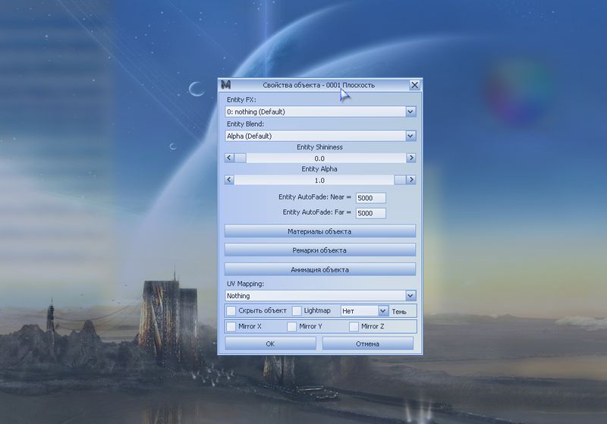Viewport: 607px width, 424px height.
Task: Enable the Скрыть объект checkbox
Action: (x=231, y=311)
